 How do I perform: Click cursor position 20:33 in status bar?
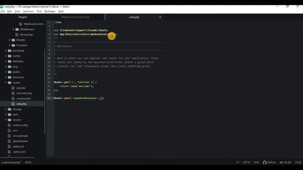pos(28,162)
